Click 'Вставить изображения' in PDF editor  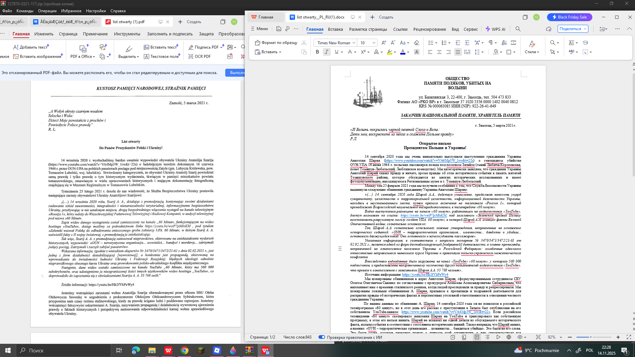pyautogui.click(x=37, y=57)
